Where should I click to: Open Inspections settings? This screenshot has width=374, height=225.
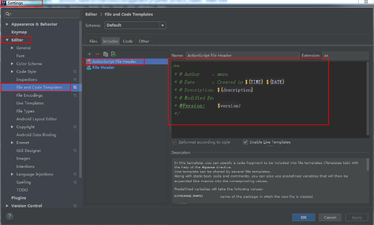click(27, 80)
